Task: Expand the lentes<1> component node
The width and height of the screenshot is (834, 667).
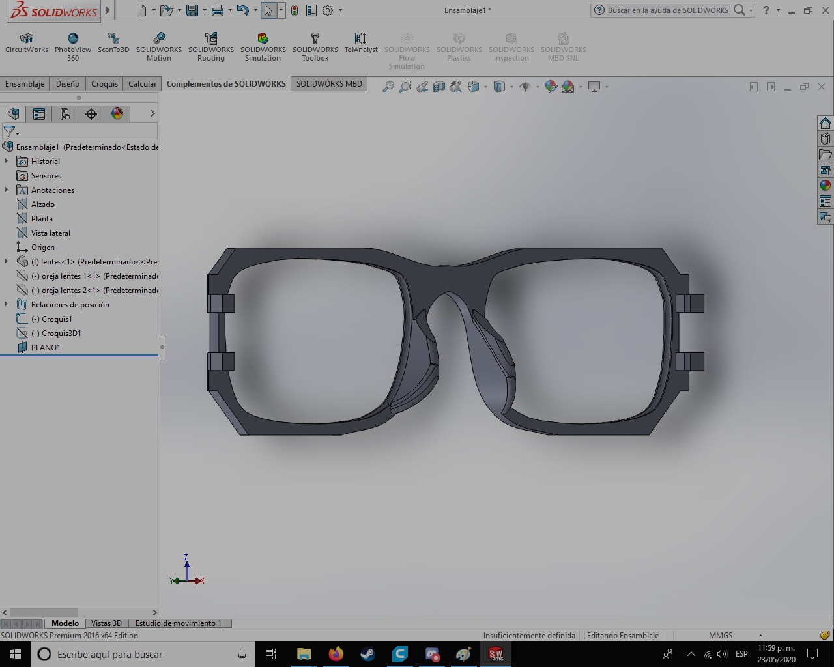Action: pyautogui.click(x=7, y=261)
